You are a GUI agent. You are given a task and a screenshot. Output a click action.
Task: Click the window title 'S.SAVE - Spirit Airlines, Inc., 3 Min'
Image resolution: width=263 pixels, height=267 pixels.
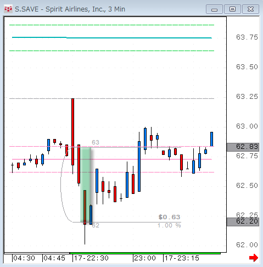tap(70, 9)
